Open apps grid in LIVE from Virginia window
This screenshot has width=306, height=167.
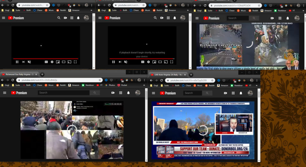click(x=233, y=93)
